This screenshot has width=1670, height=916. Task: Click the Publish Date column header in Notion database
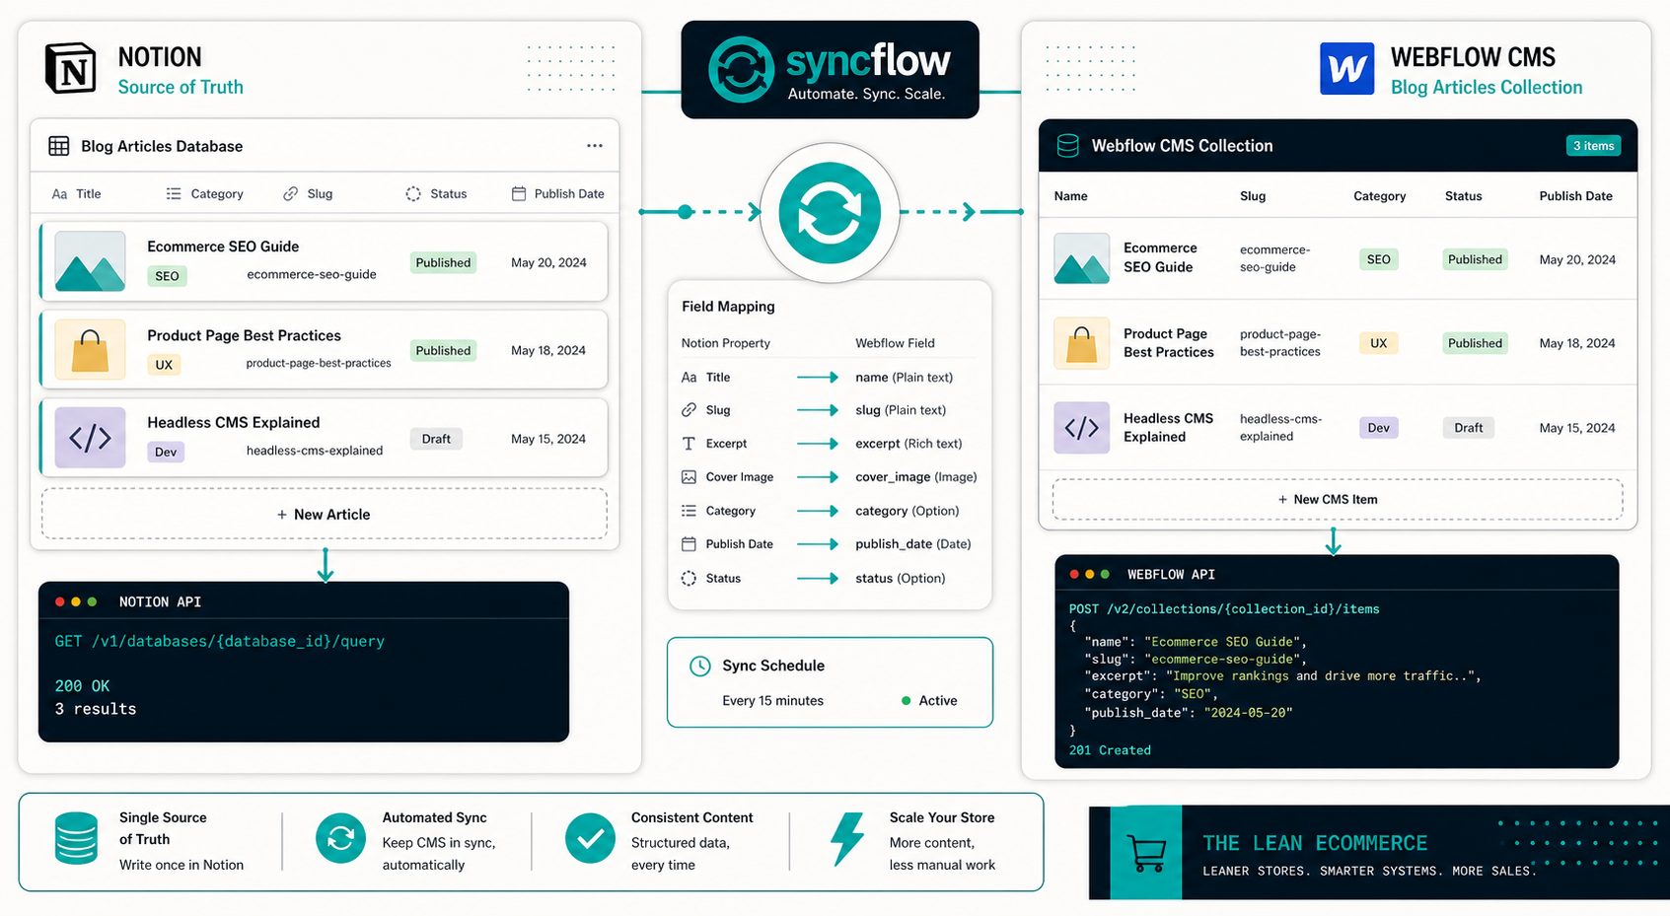(x=557, y=194)
